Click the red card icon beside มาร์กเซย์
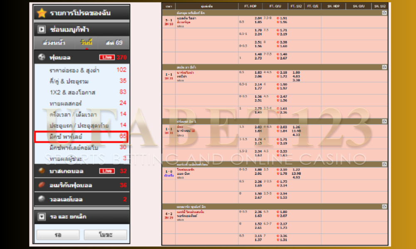Screen dimensions: 416x249 click(x=193, y=130)
